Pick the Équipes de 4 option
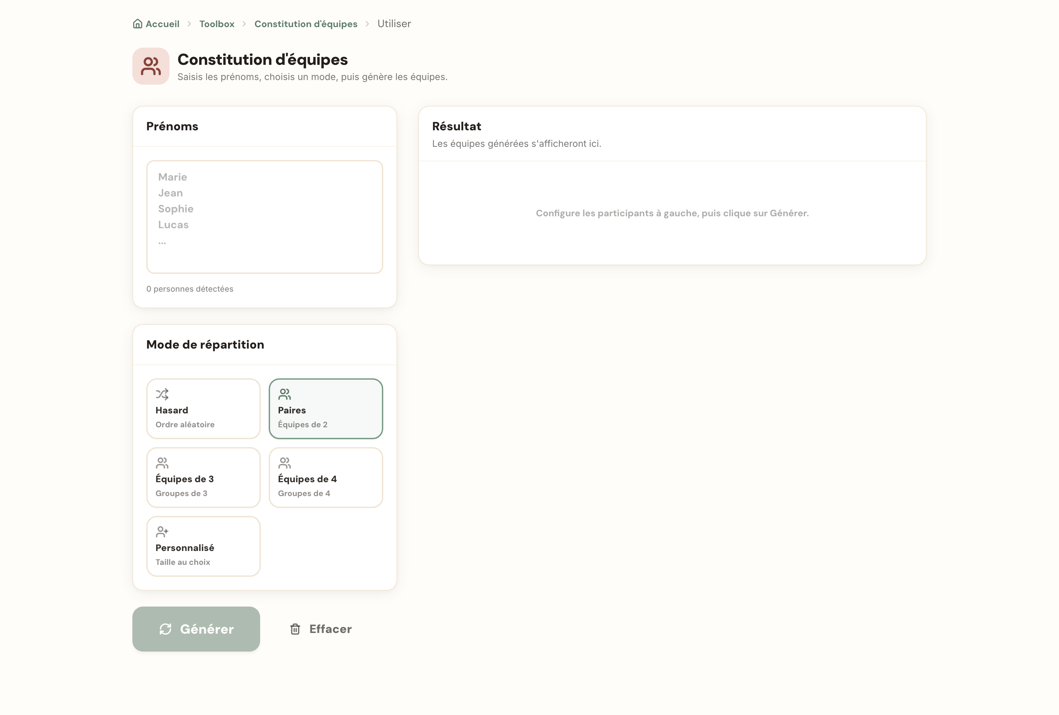The width and height of the screenshot is (1059, 715). pyautogui.click(x=326, y=477)
